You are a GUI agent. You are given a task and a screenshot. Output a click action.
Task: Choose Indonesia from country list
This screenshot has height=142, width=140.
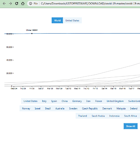coord(114,116)
